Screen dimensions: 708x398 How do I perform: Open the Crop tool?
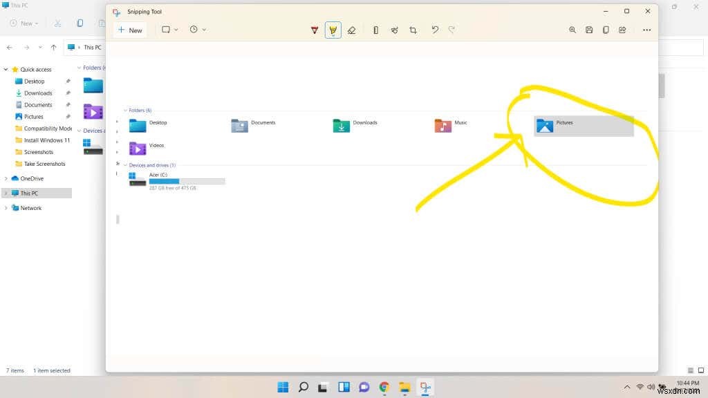click(413, 30)
